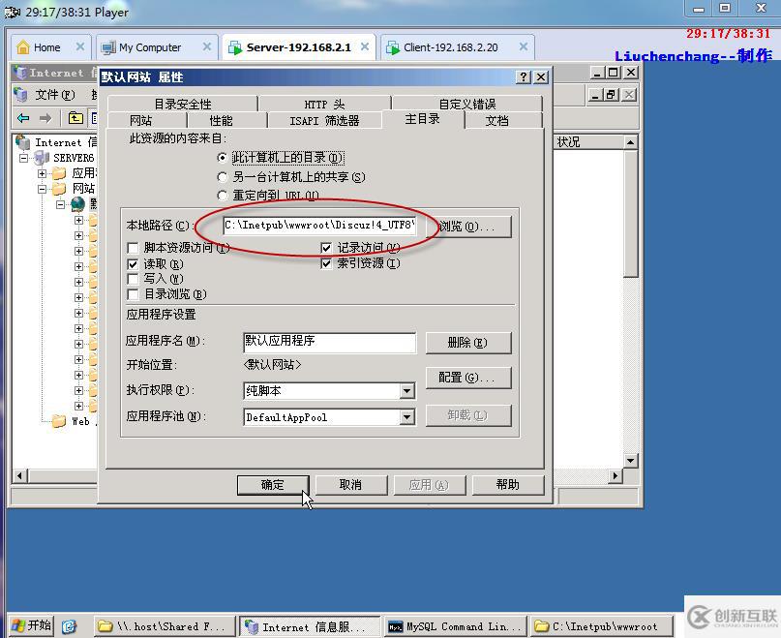Viewport: 781px width, 638px height.
Task: Click the right pane vertical scrollbar thumb
Action: 631,213
